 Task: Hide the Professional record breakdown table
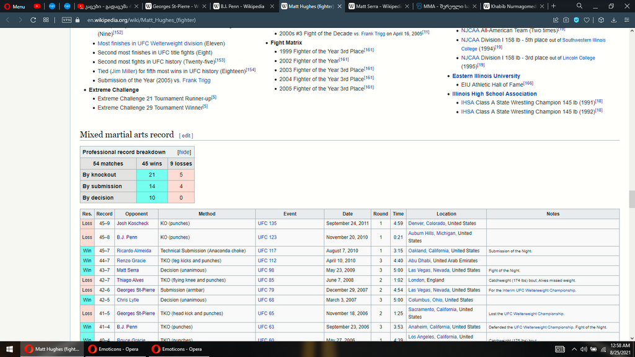point(184,152)
